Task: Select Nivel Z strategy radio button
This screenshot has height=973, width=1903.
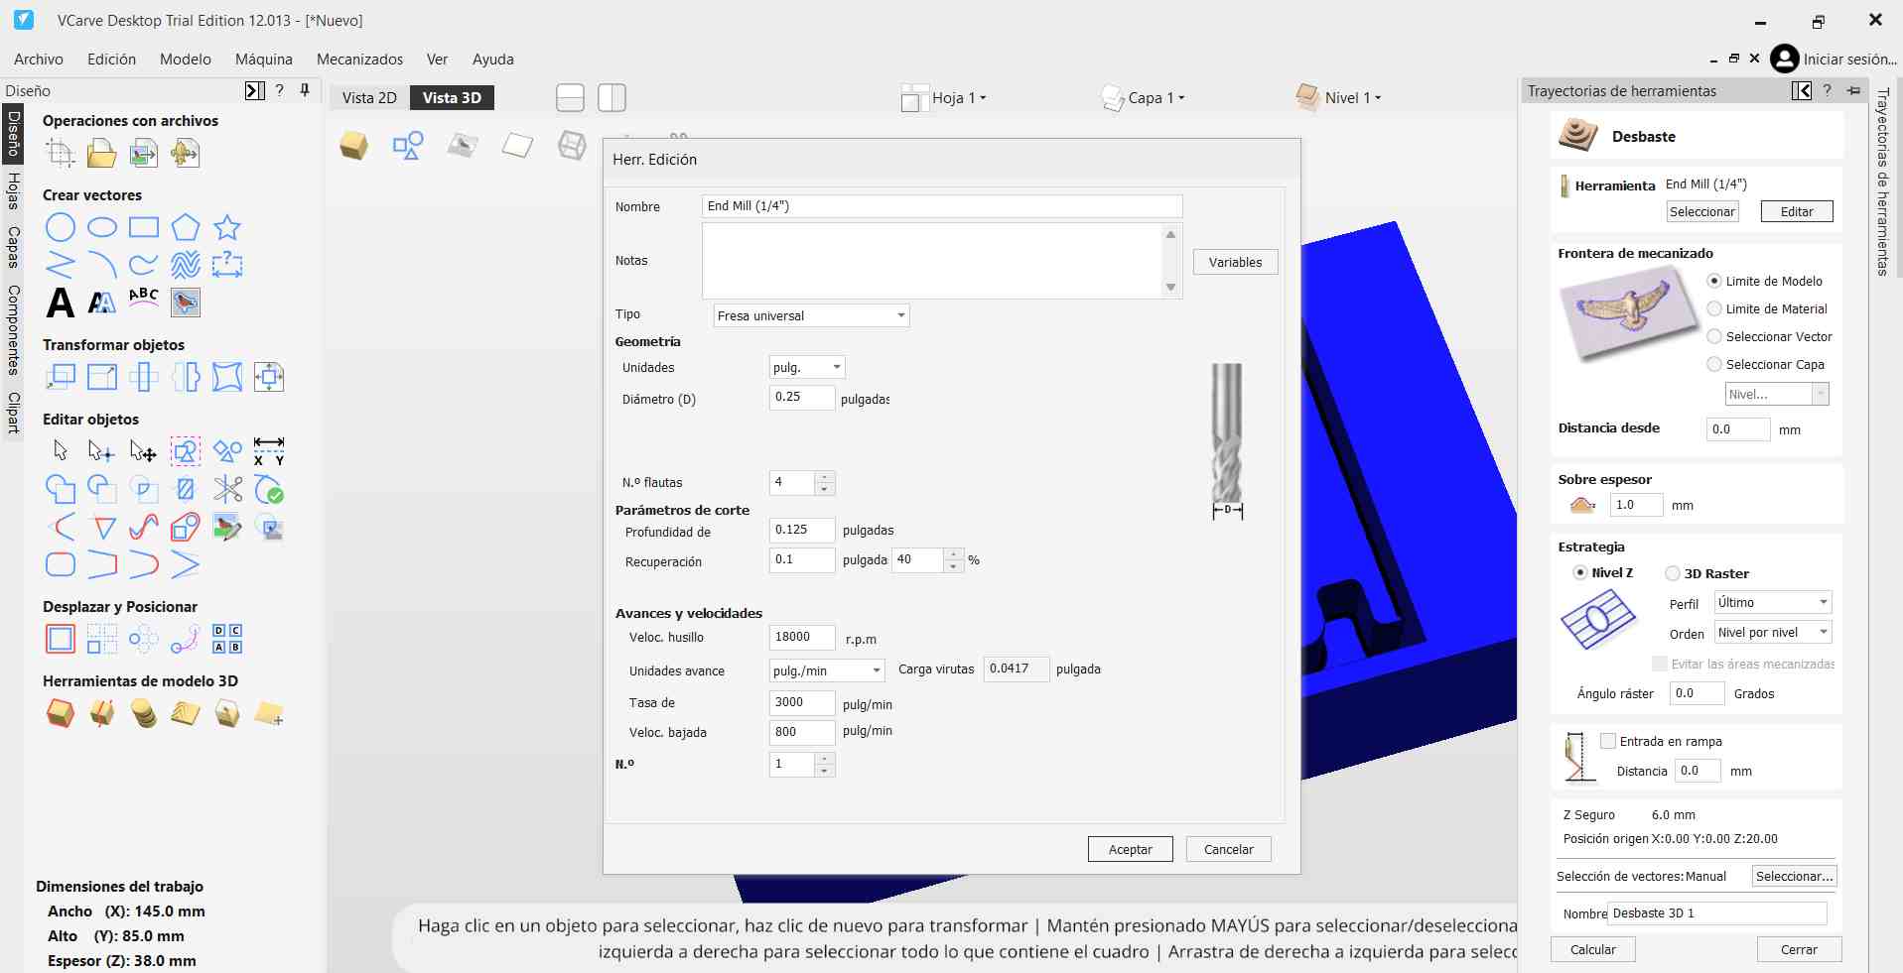Action: [1580, 572]
